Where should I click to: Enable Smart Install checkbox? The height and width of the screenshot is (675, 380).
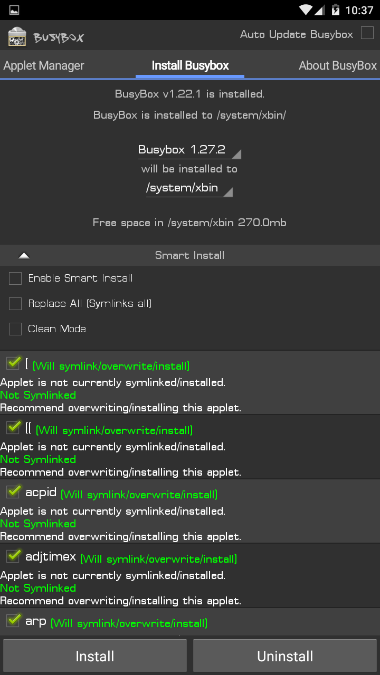tap(15, 278)
